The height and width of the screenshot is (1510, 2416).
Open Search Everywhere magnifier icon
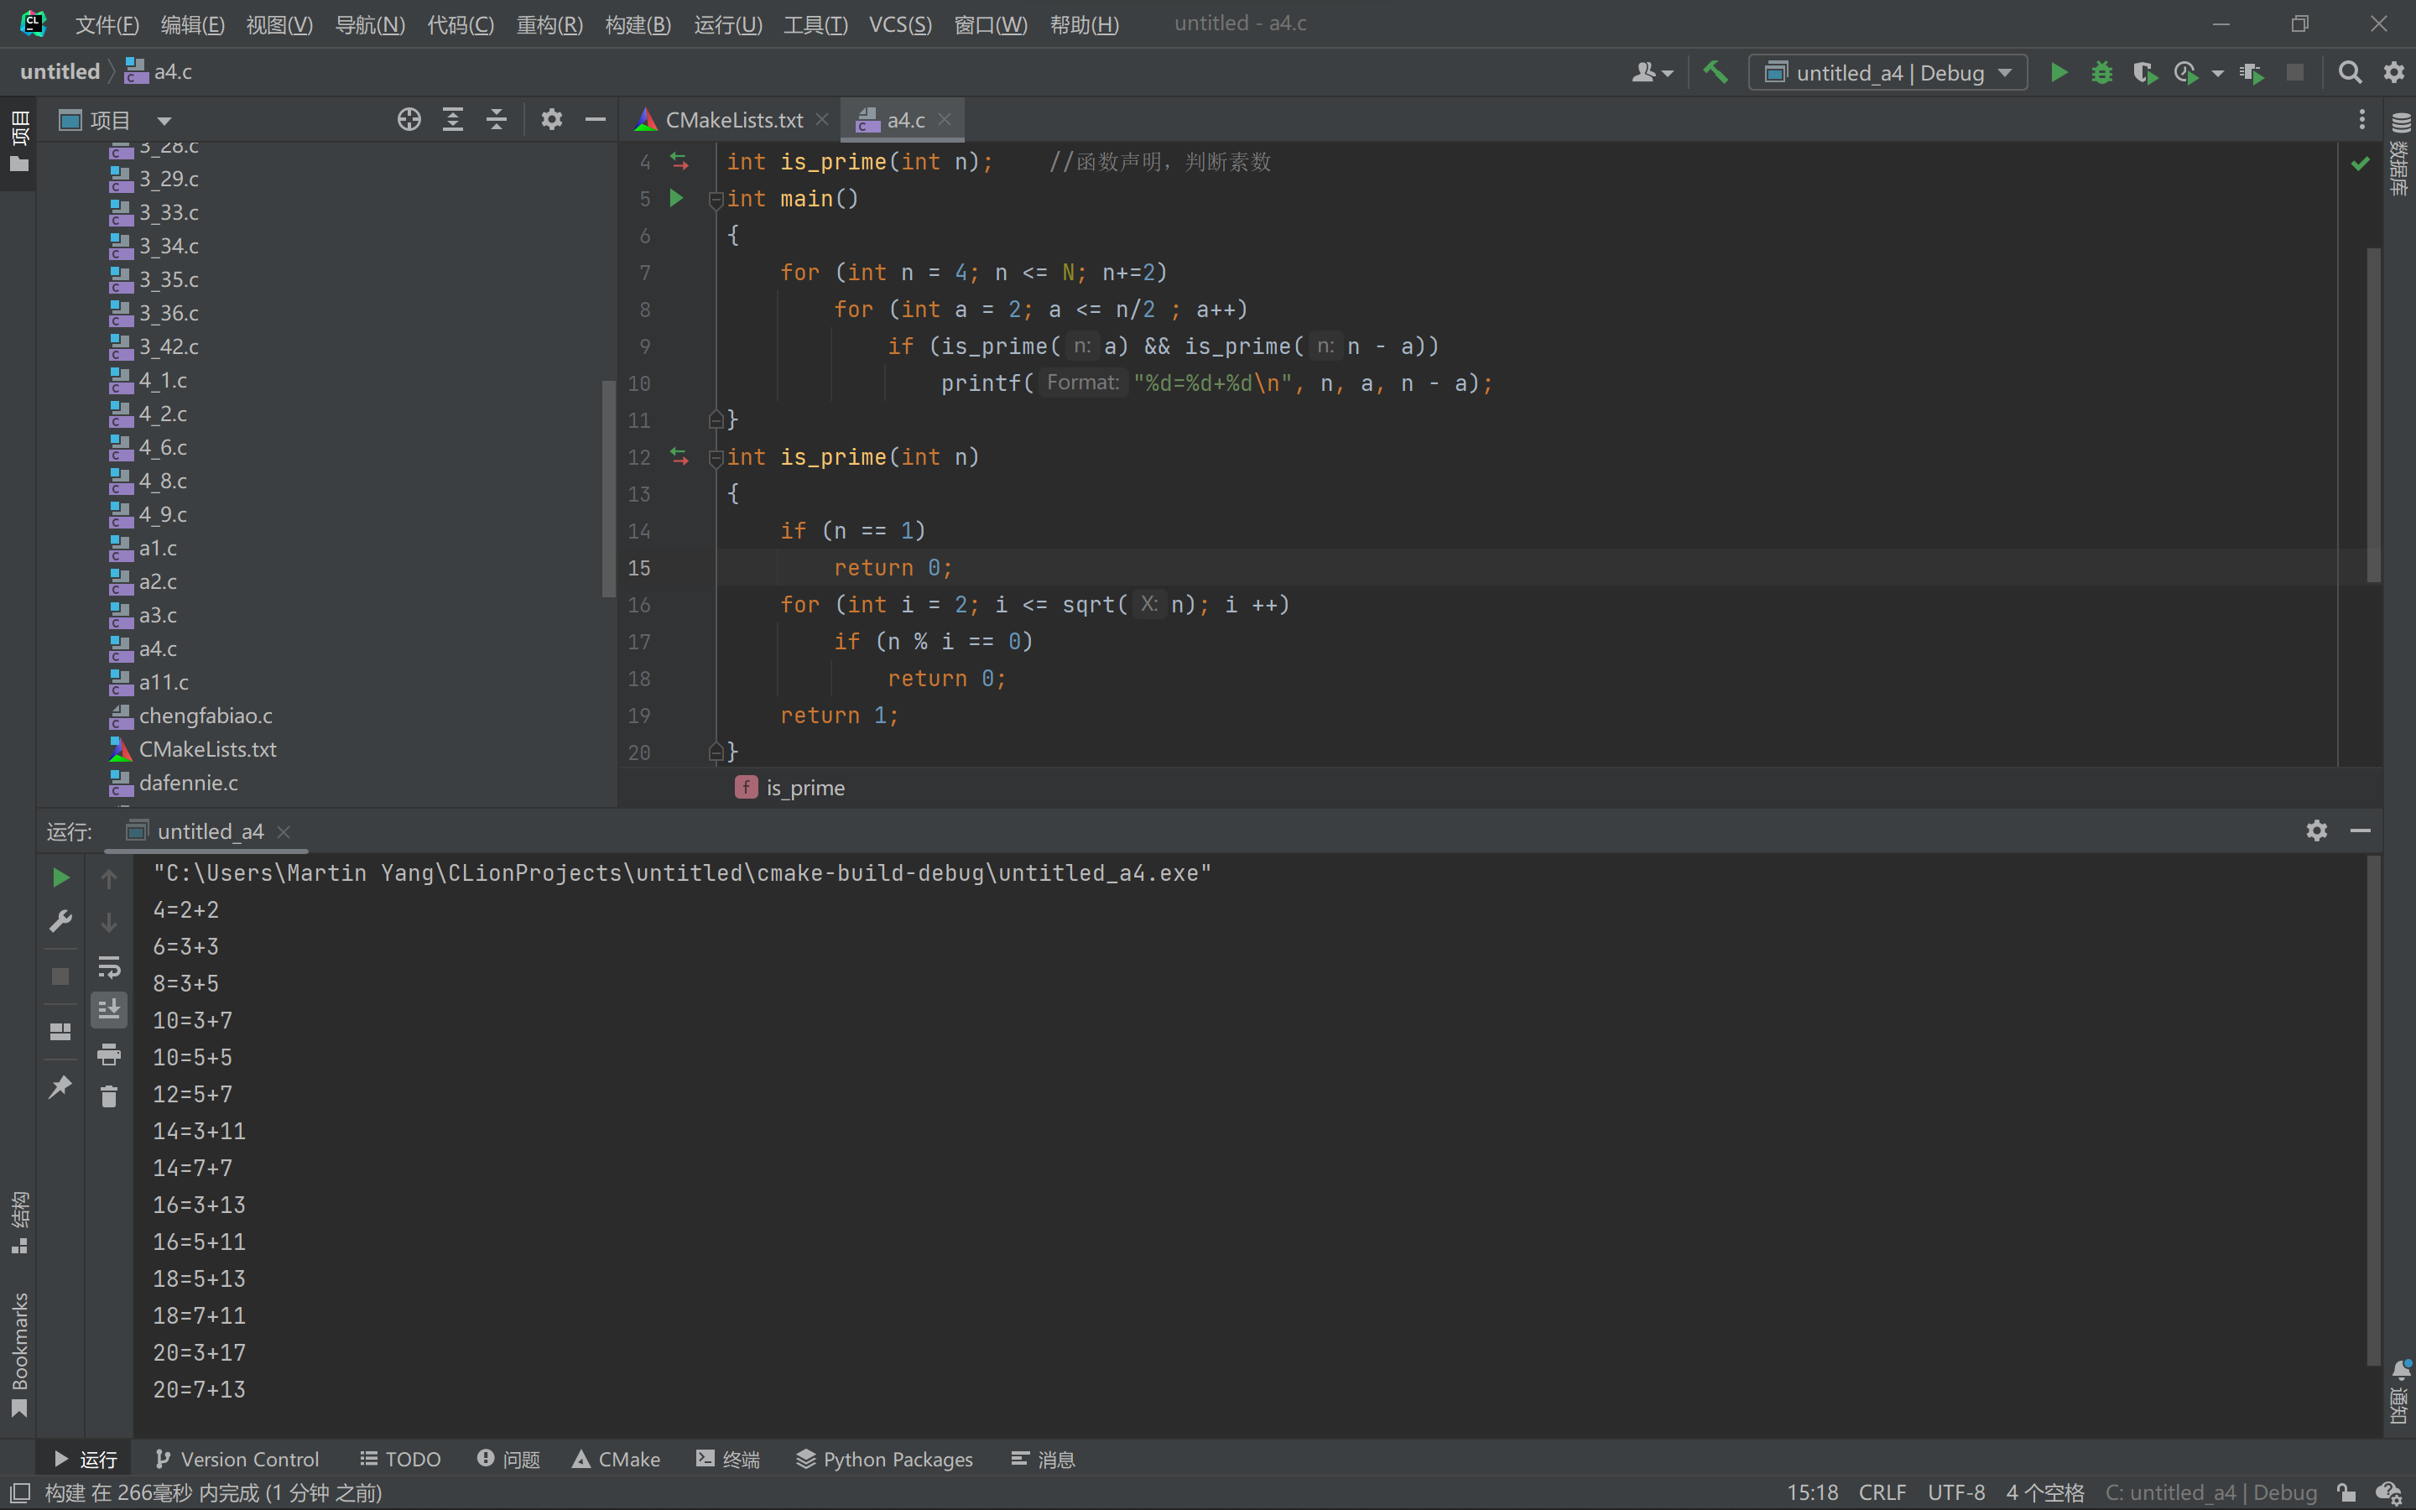coord(2350,72)
